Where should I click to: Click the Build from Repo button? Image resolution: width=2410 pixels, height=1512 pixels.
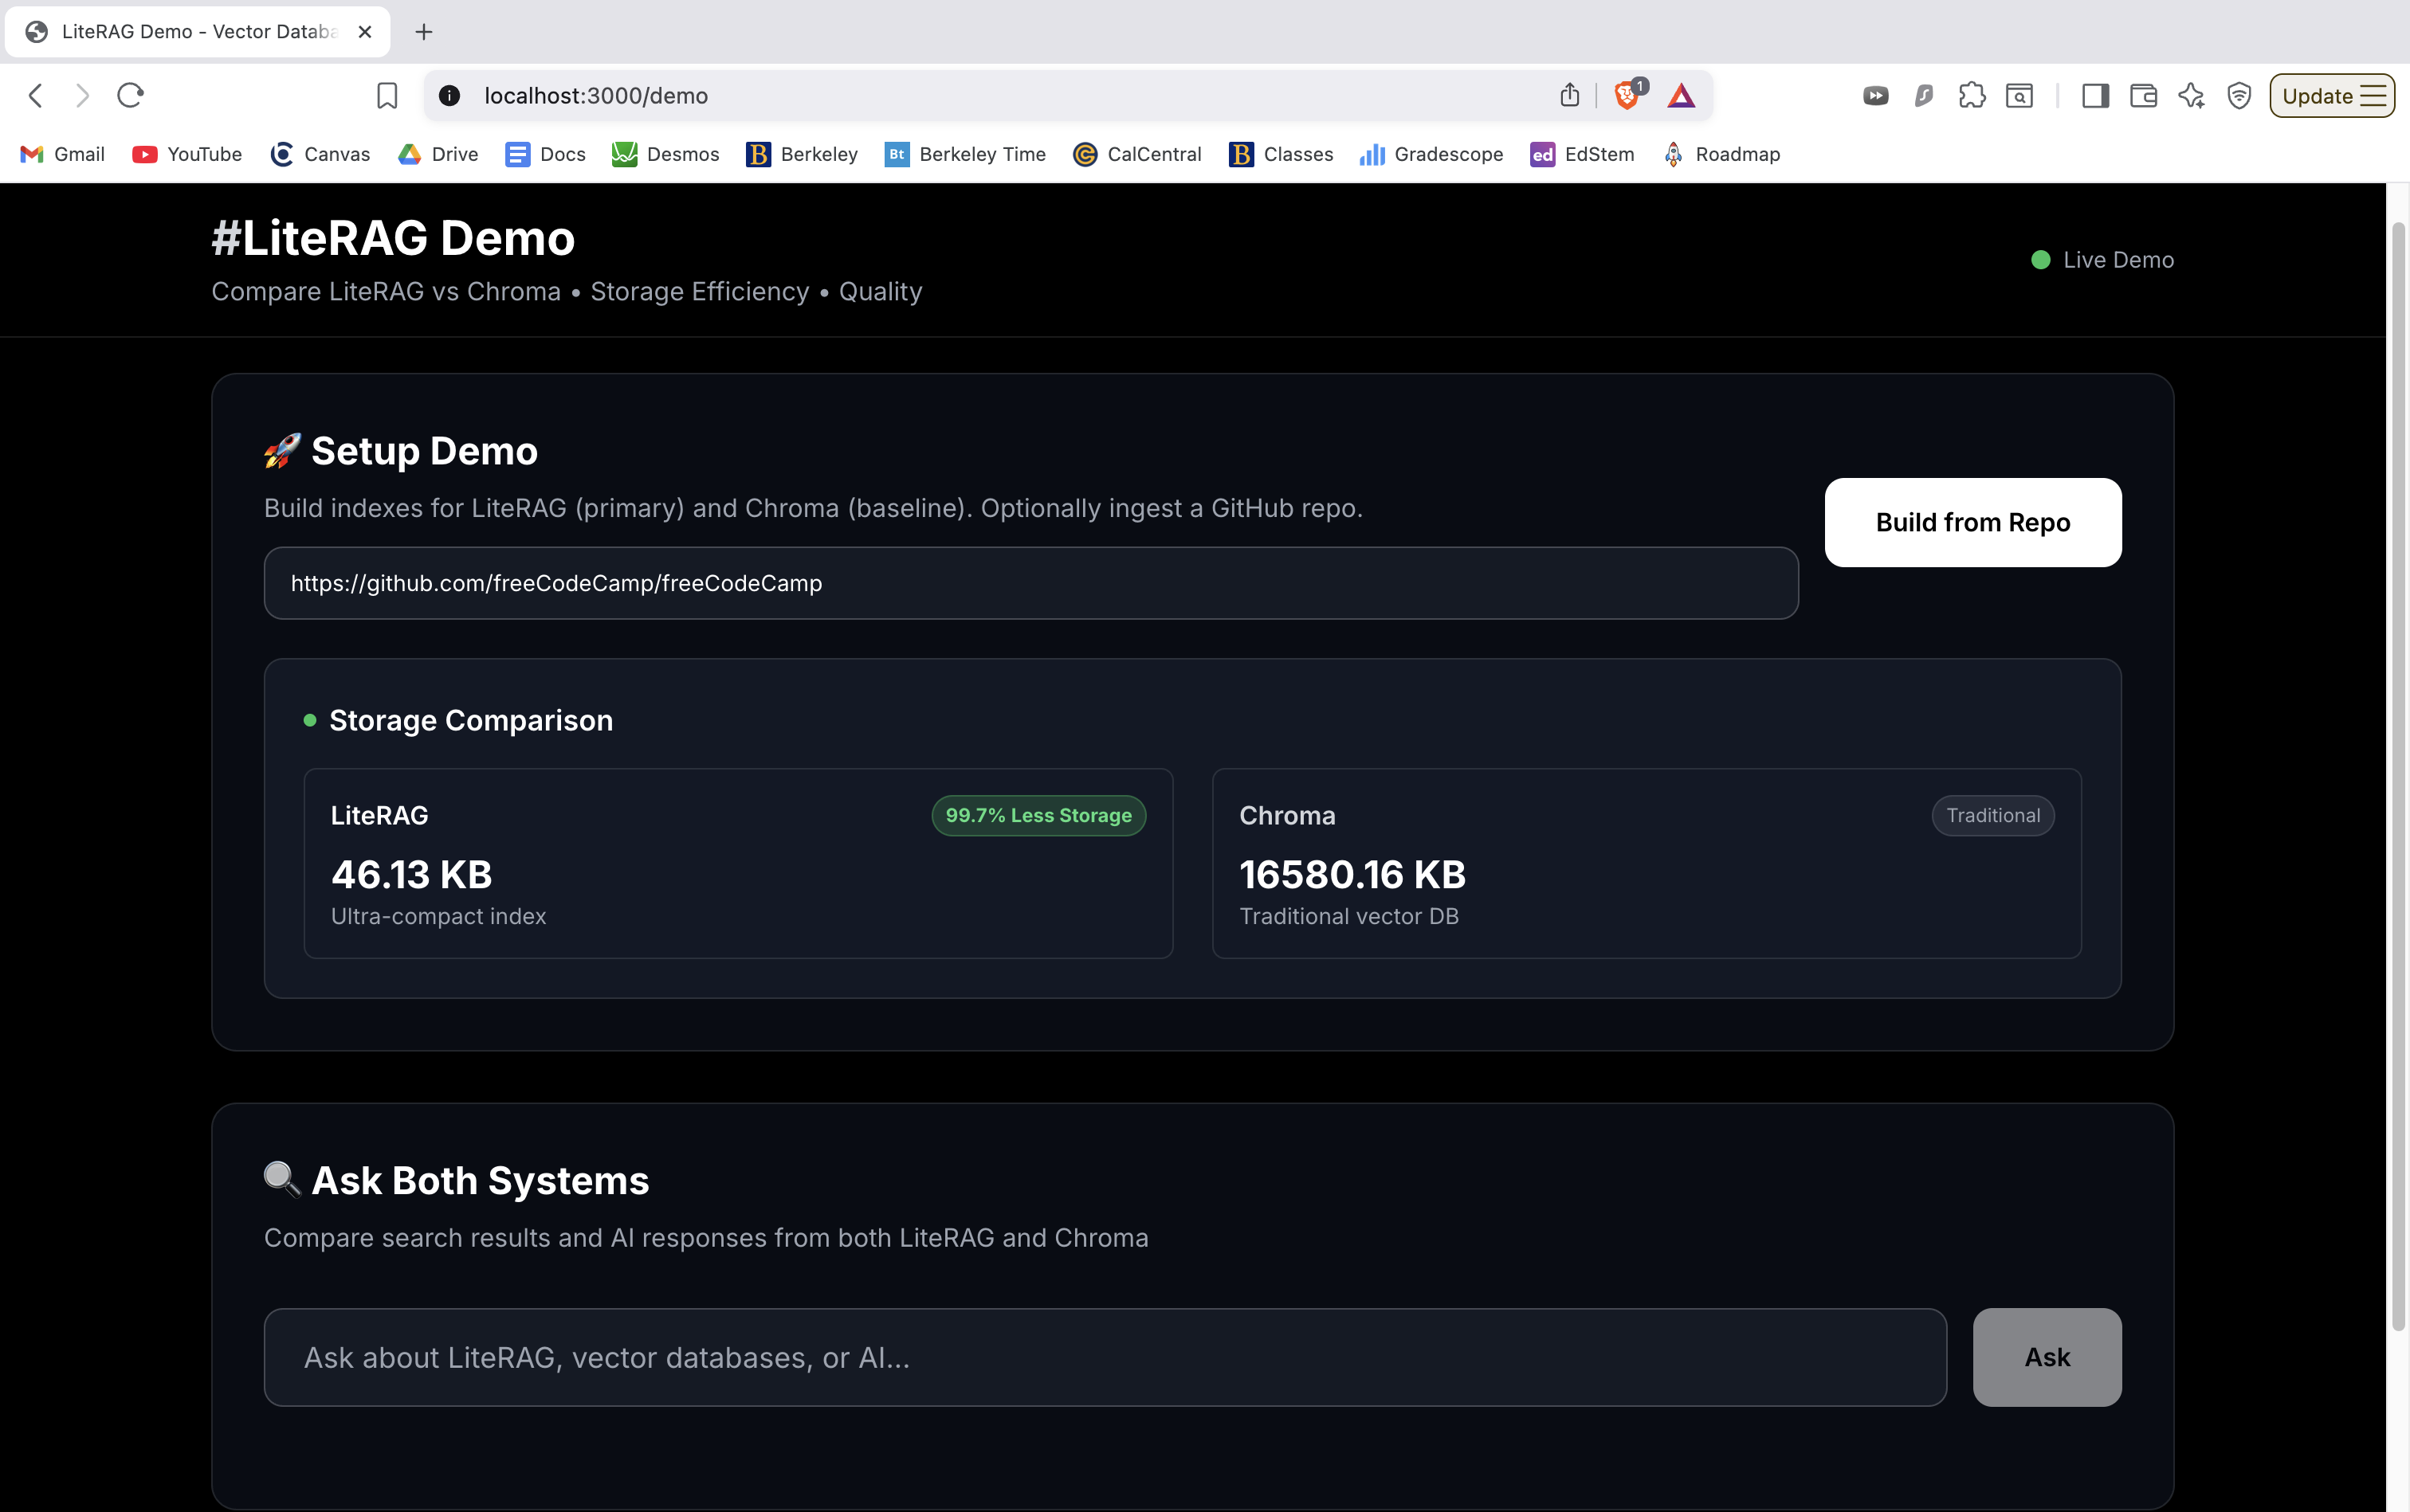(1972, 522)
